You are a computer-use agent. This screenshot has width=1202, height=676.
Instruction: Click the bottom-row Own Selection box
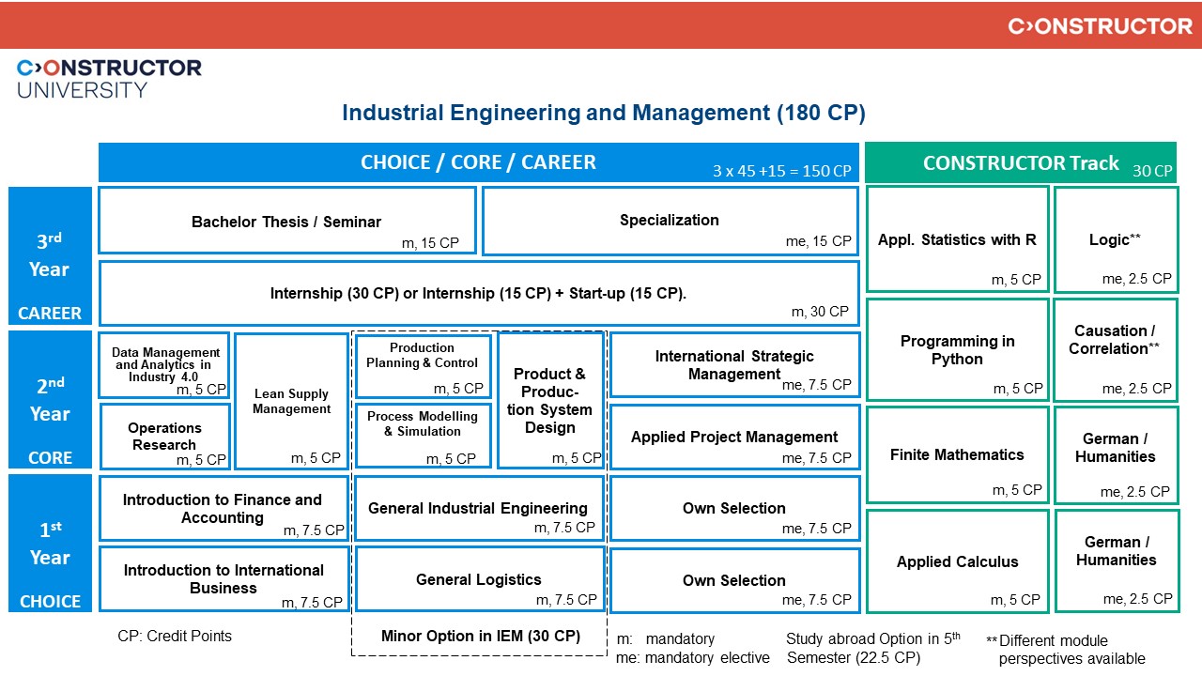pos(734,579)
